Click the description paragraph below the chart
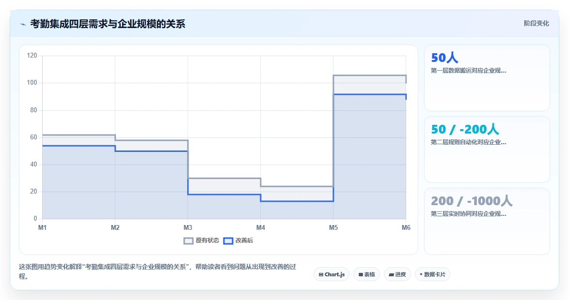Image resolution: width=569 pixels, height=300 pixels. 158,271
